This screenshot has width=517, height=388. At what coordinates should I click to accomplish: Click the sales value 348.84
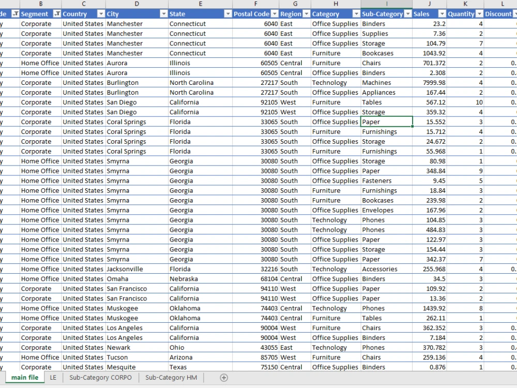[429, 171]
